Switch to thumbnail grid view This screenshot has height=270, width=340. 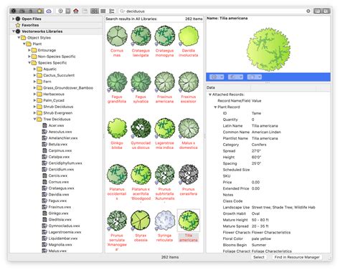point(95,11)
